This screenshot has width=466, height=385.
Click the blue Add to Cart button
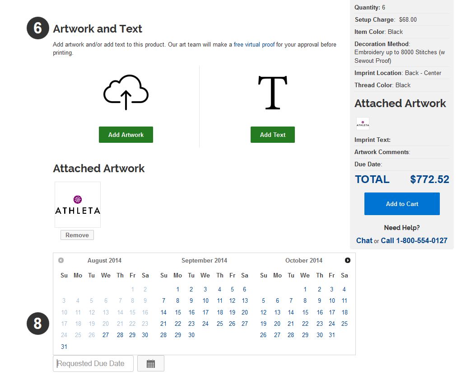402,204
